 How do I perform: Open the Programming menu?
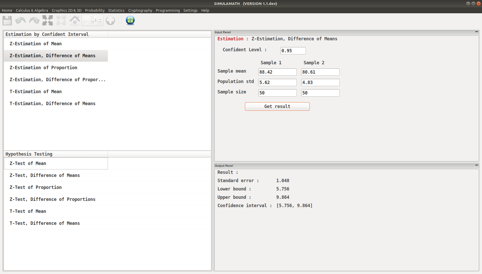point(168,10)
